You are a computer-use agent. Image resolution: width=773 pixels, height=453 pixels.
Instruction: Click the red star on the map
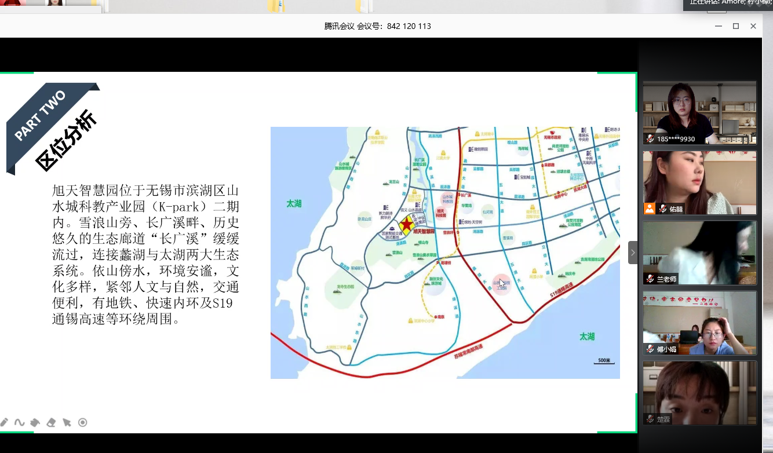coord(407,224)
